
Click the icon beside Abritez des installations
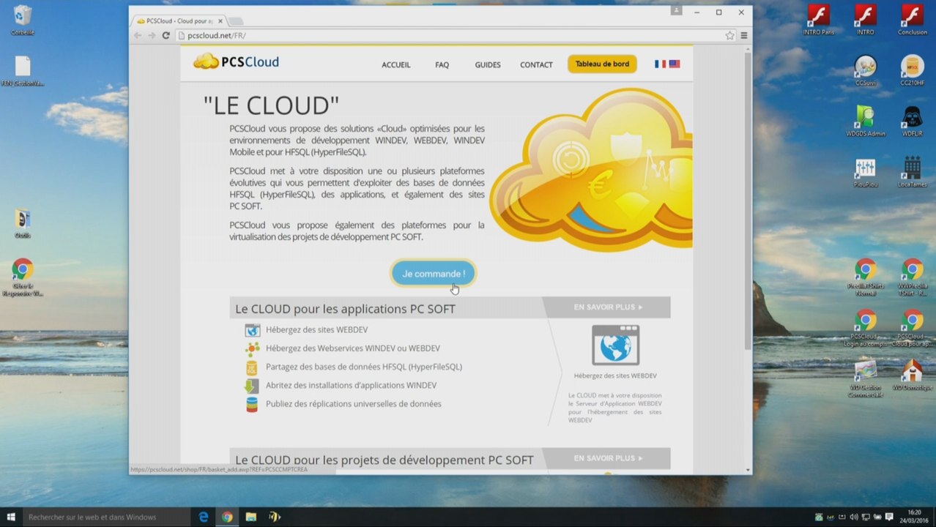click(251, 386)
